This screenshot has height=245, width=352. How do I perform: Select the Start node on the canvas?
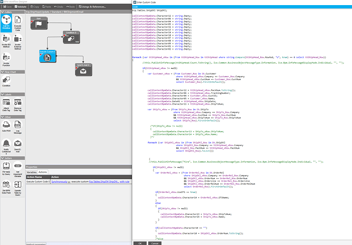coord(39,23)
